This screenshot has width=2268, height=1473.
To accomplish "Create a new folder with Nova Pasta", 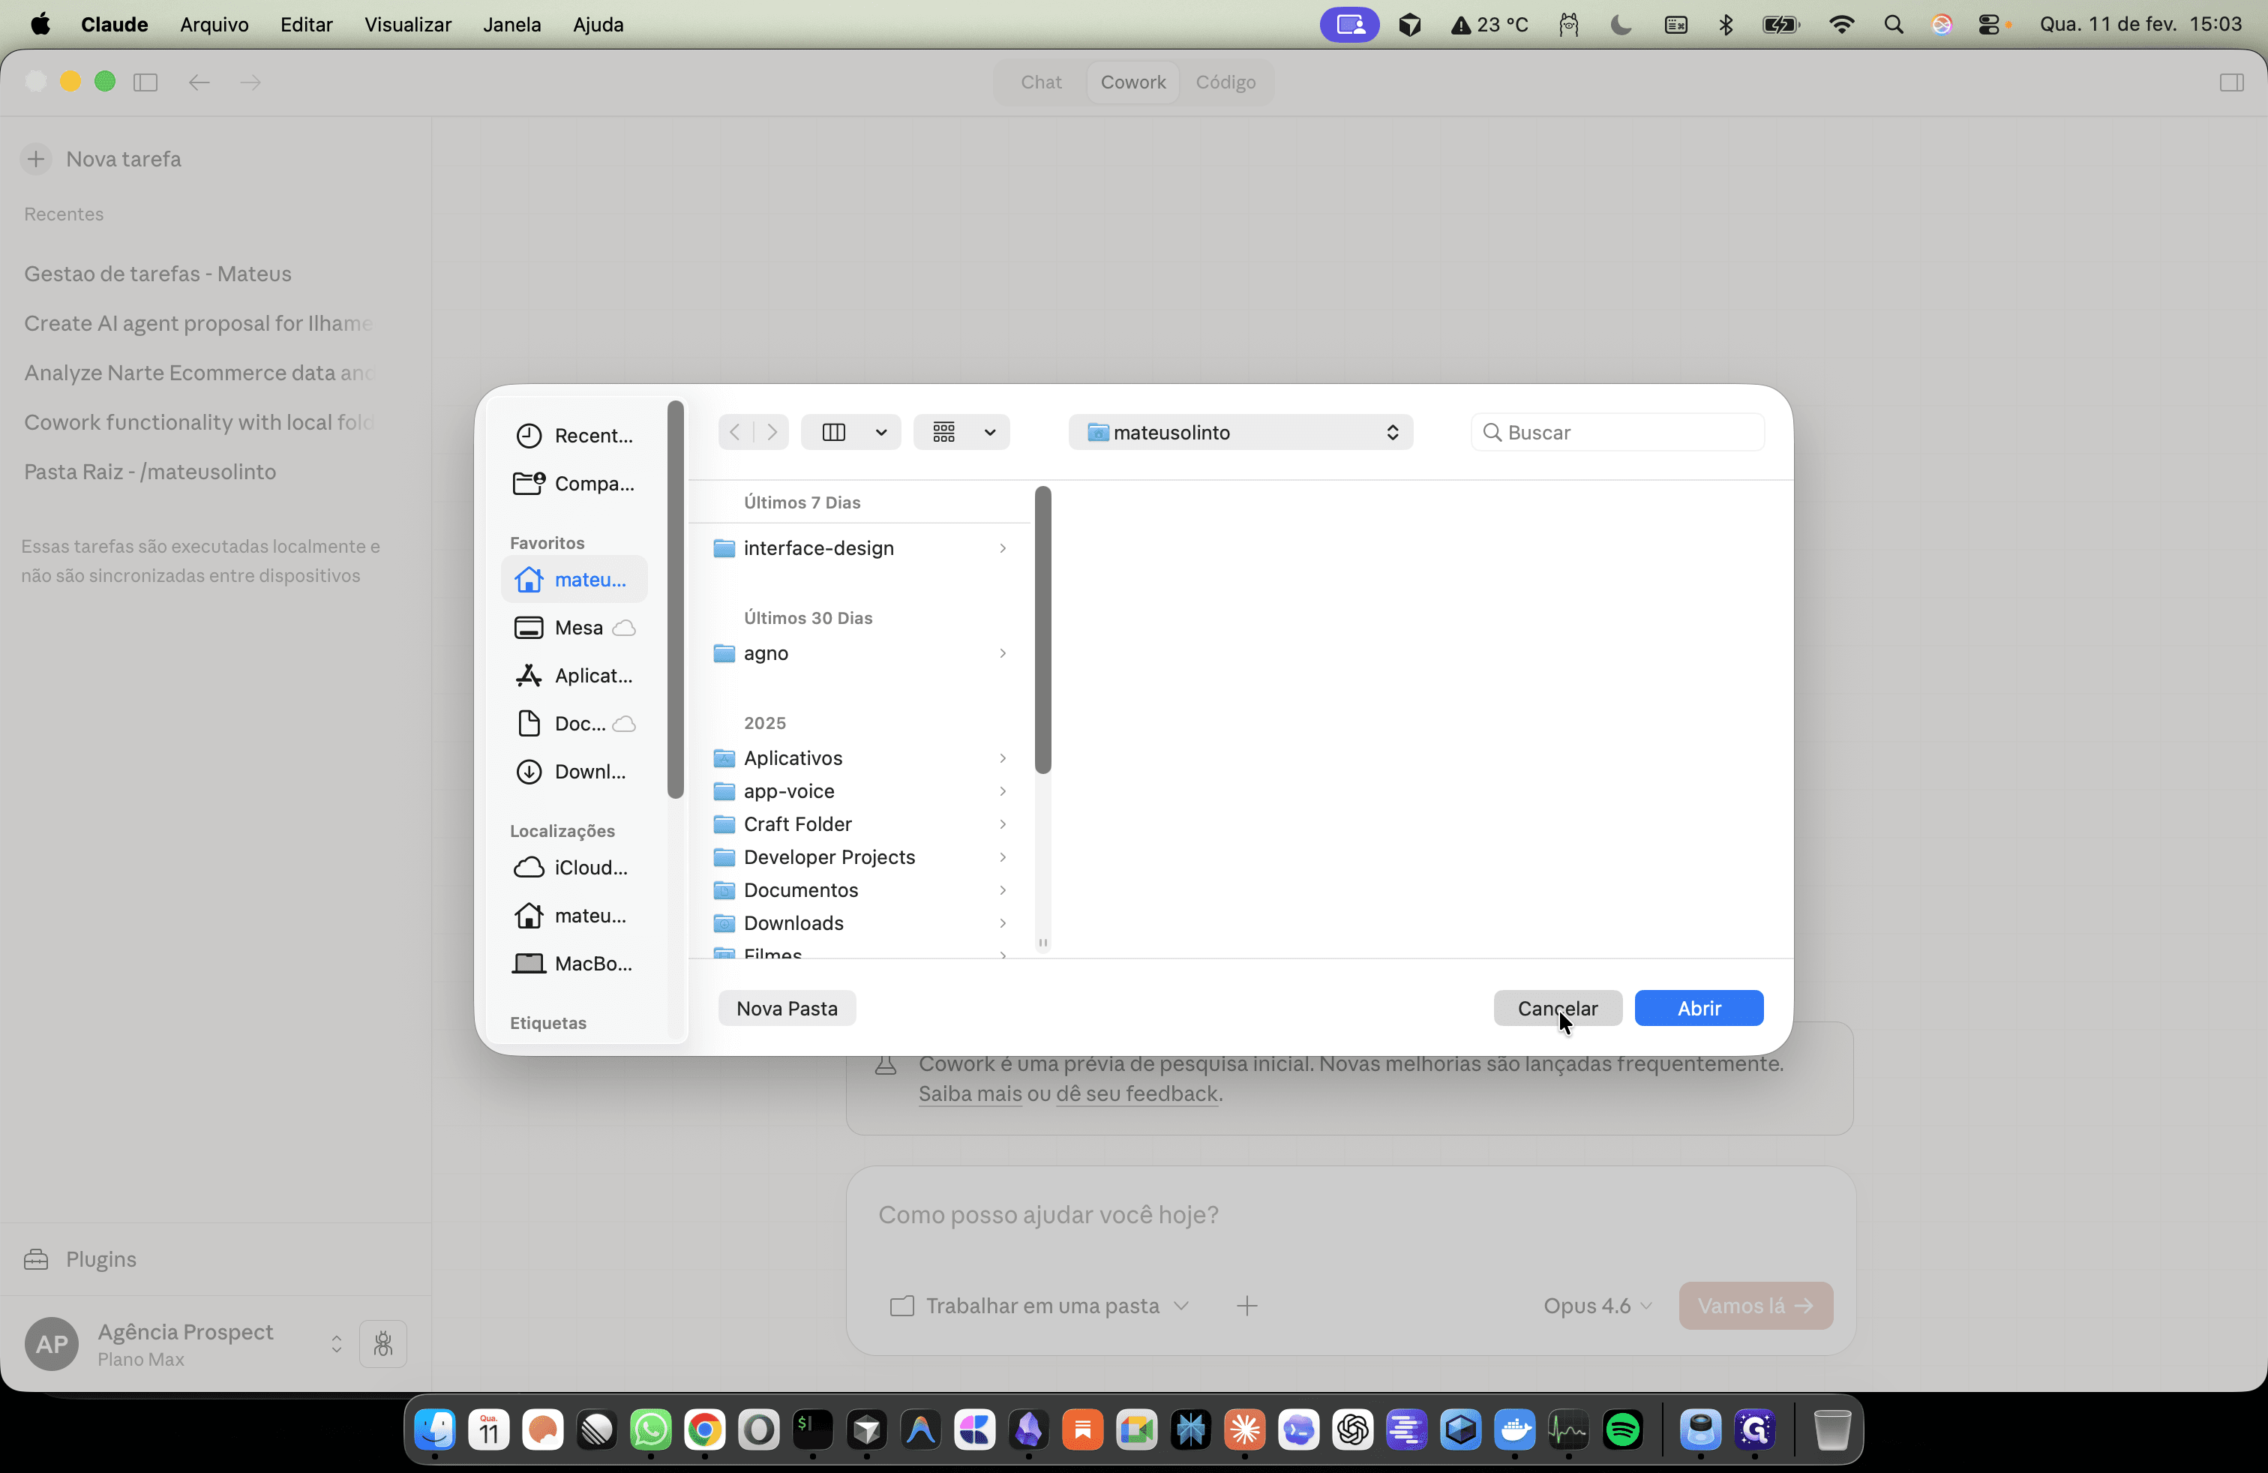I will 786,1008.
